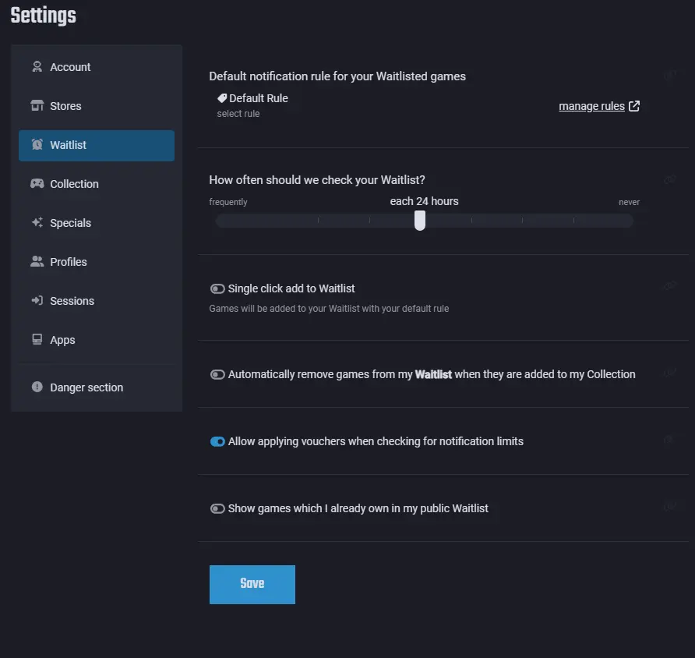
Task: Click the Waitlist alarm clock icon
Action: tap(37, 144)
